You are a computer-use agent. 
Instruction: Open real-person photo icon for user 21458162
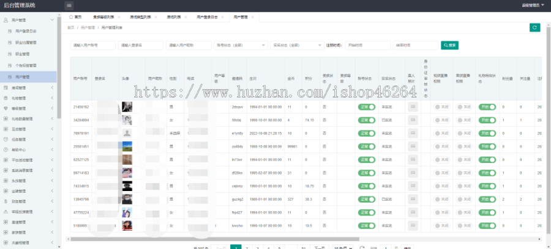[413, 106]
